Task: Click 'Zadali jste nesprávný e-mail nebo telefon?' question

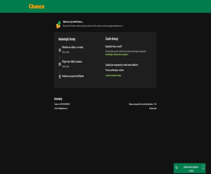Action: (x=122, y=65)
